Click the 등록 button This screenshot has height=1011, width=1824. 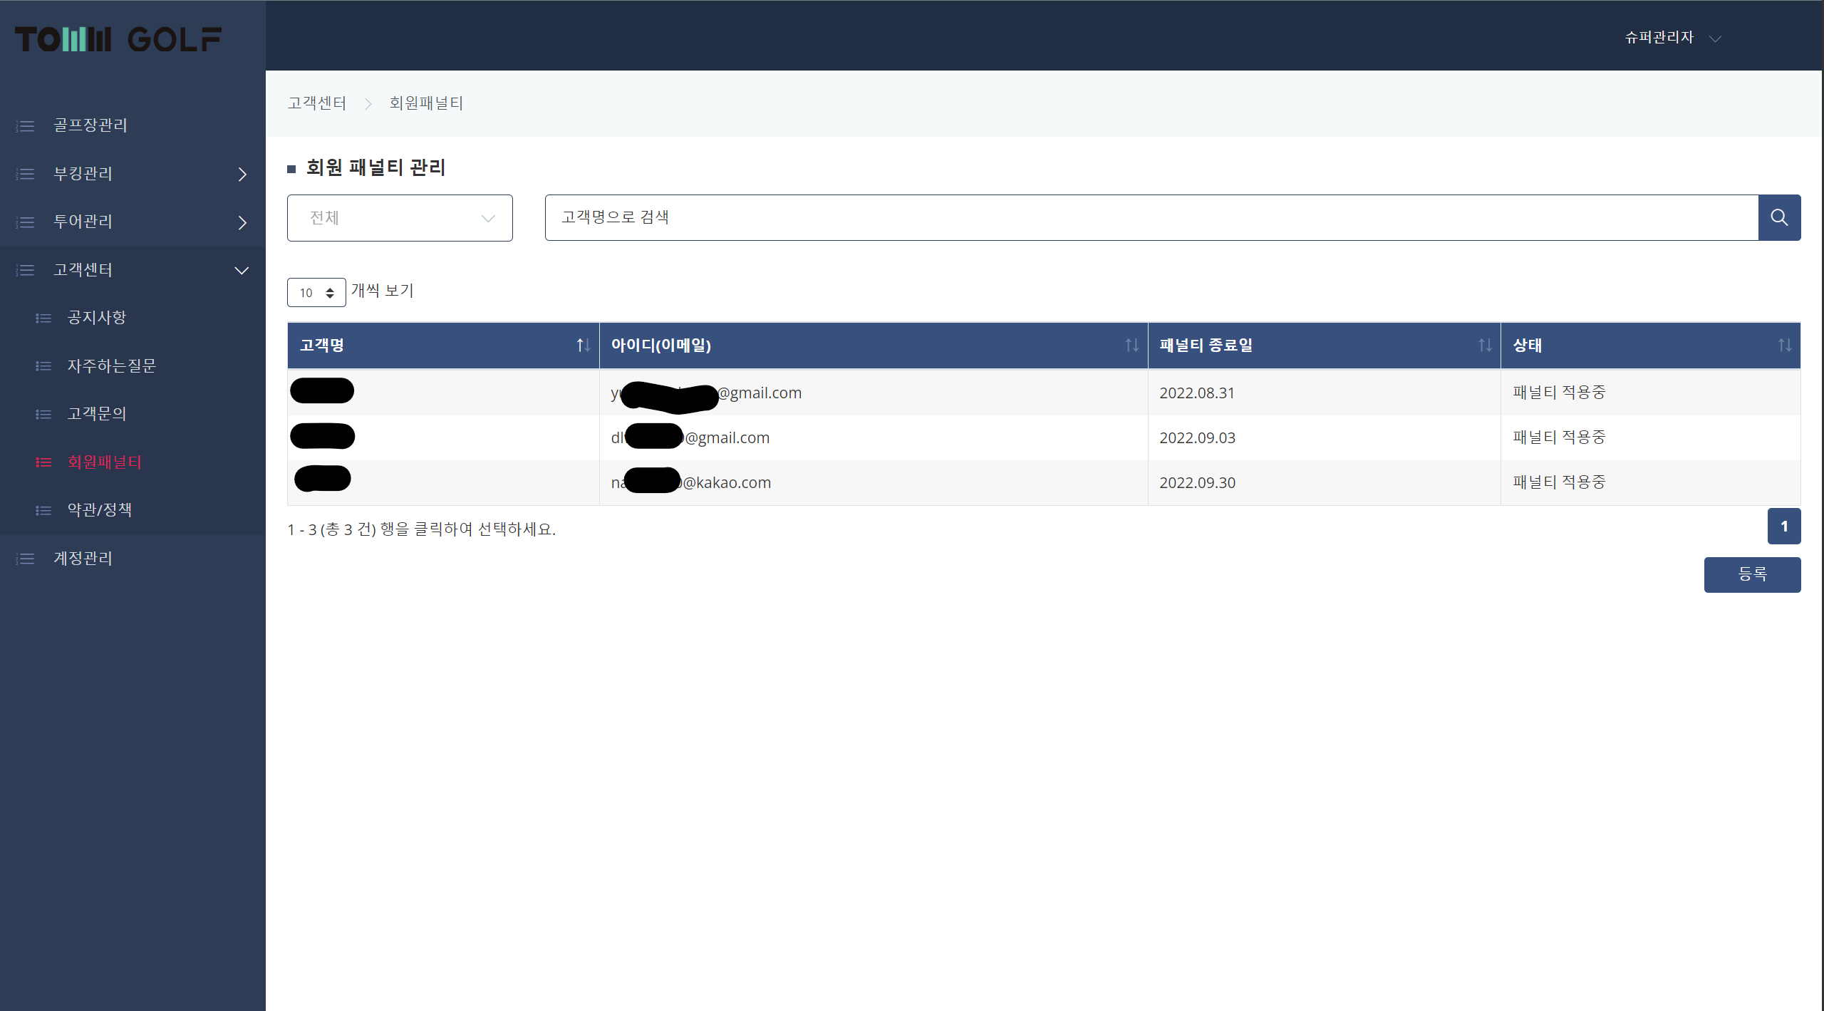1752,574
